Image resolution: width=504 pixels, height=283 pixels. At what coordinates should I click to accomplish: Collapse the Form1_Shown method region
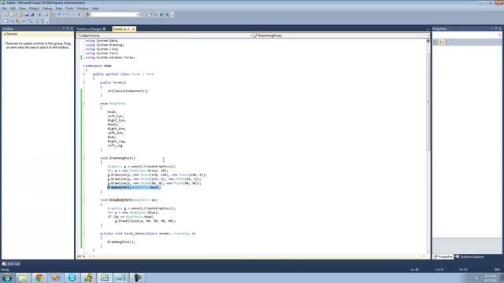[83, 233]
